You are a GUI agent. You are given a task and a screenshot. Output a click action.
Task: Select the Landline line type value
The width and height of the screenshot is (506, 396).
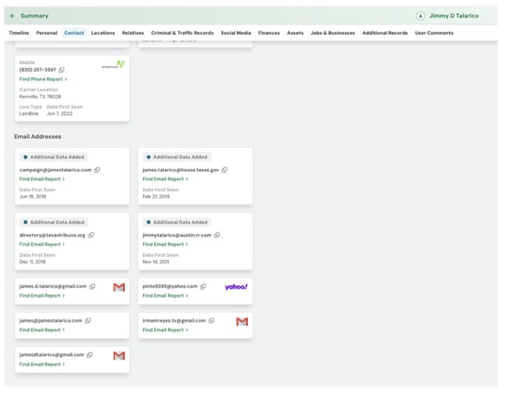pyautogui.click(x=29, y=114)
